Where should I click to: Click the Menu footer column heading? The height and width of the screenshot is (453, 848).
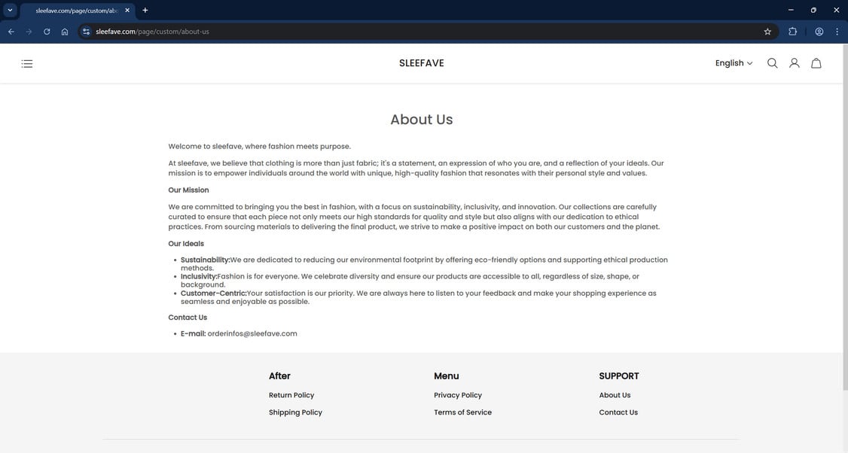click(446, 376)
